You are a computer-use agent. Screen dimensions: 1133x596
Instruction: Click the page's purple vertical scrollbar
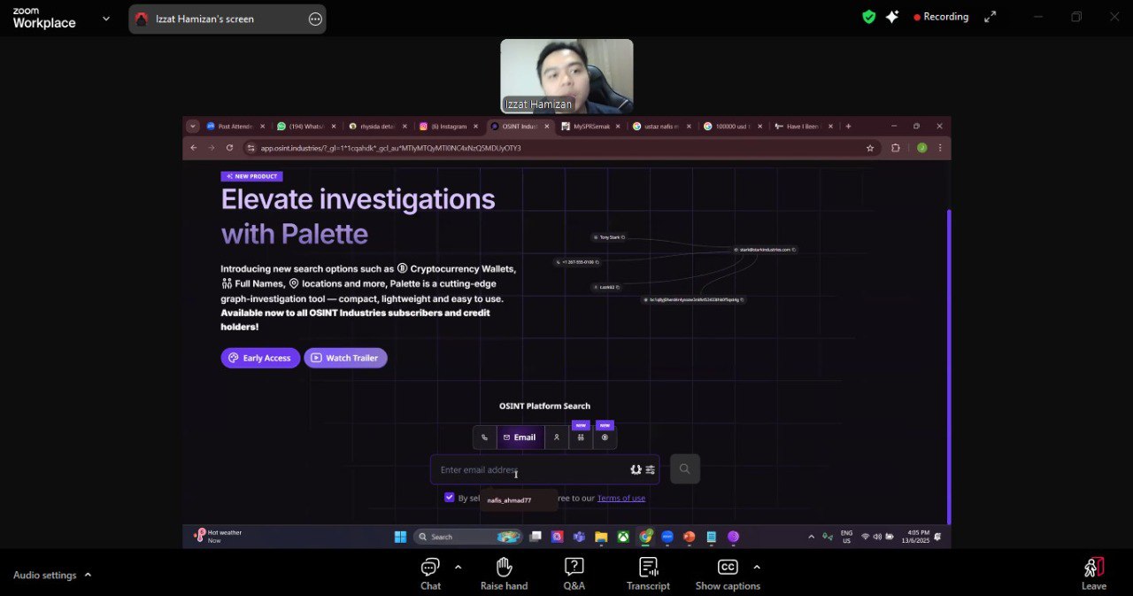coord(948,366)
